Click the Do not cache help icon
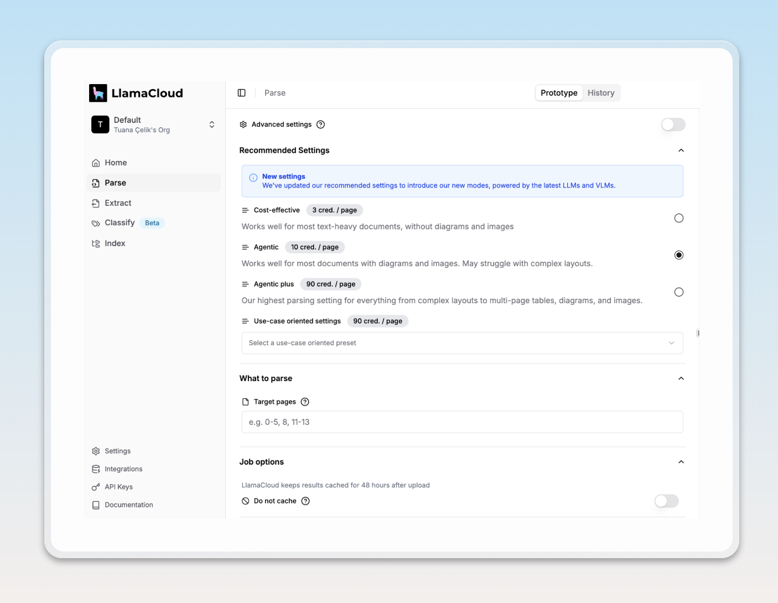 pos(305,501)
